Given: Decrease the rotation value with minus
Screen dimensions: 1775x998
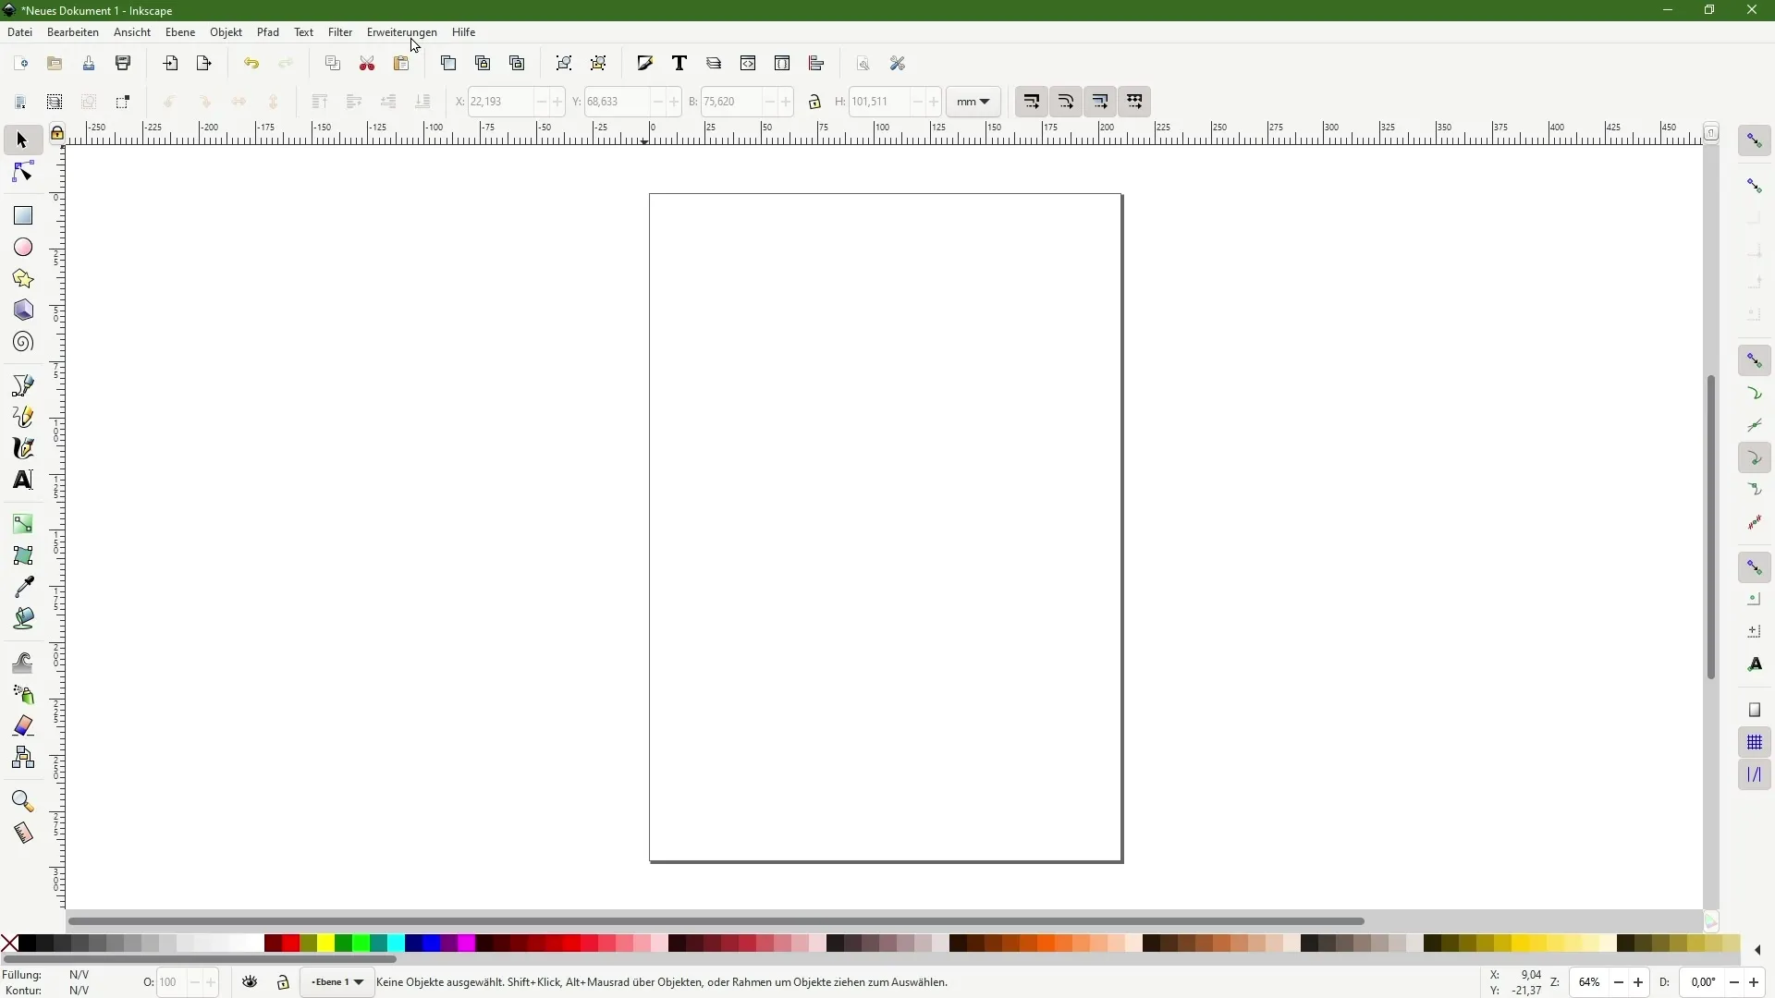Looking at the screenshot, I should tap(1734, 982).
